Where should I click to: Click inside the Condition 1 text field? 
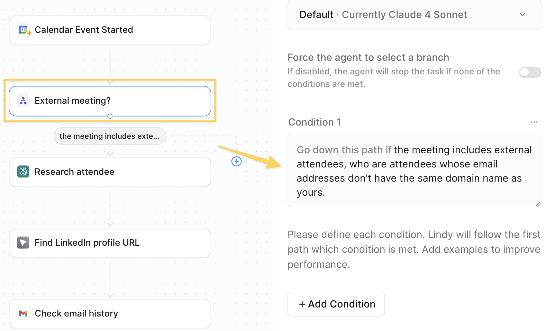tap(414, 171)
